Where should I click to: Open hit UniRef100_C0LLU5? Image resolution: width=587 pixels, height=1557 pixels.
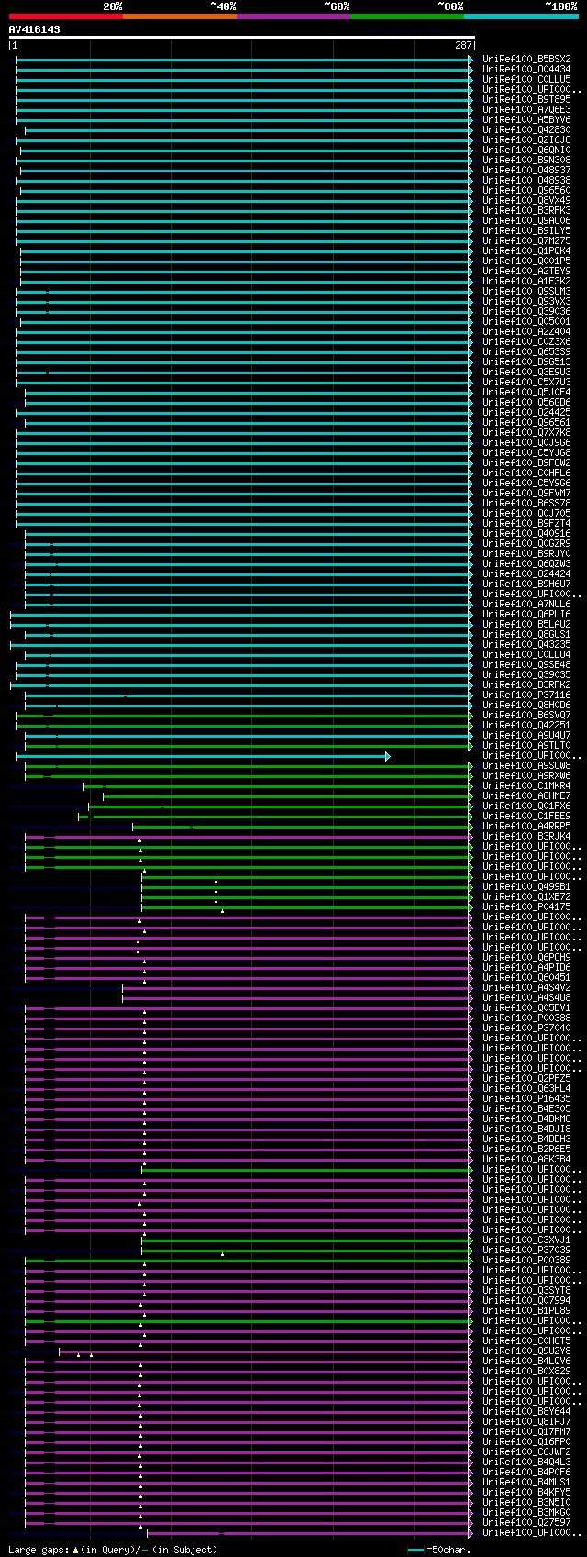click(x=526, y=79)
